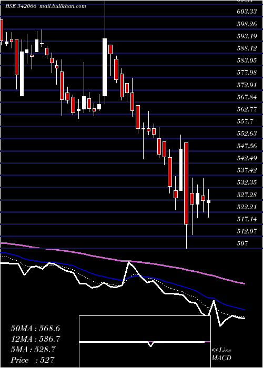Click the 572.91 price axis label
This screenshot has width=263, height=368.
tap(247, 85)
